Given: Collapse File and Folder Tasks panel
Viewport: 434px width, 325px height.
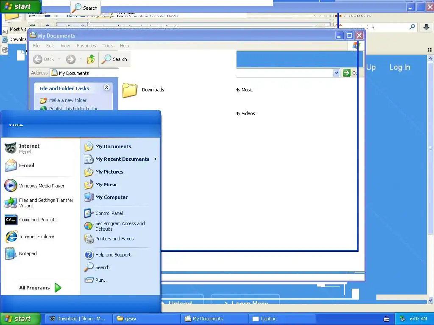Looking at the screenshot, I should pyautogui.click(x=106, y=88).
